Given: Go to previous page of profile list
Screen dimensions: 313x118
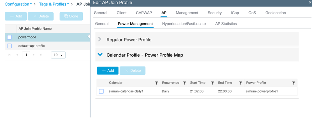Looking at the screenshot, I should click(x=17, y=55).
